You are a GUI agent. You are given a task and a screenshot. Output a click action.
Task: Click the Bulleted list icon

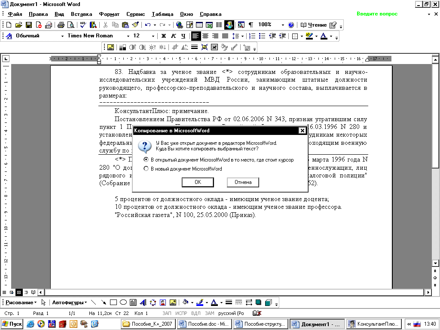click(262, 36)
